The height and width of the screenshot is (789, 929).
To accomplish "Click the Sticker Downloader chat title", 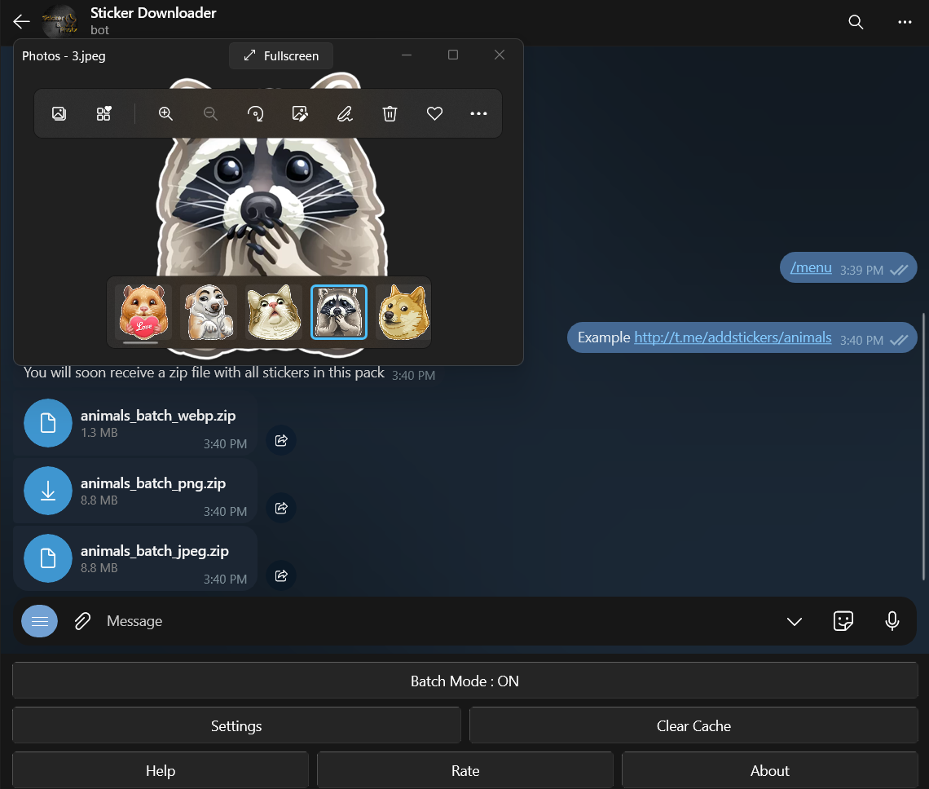I will 153,12.
